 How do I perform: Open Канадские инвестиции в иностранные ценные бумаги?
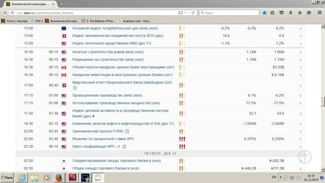(x=122, y=75)
